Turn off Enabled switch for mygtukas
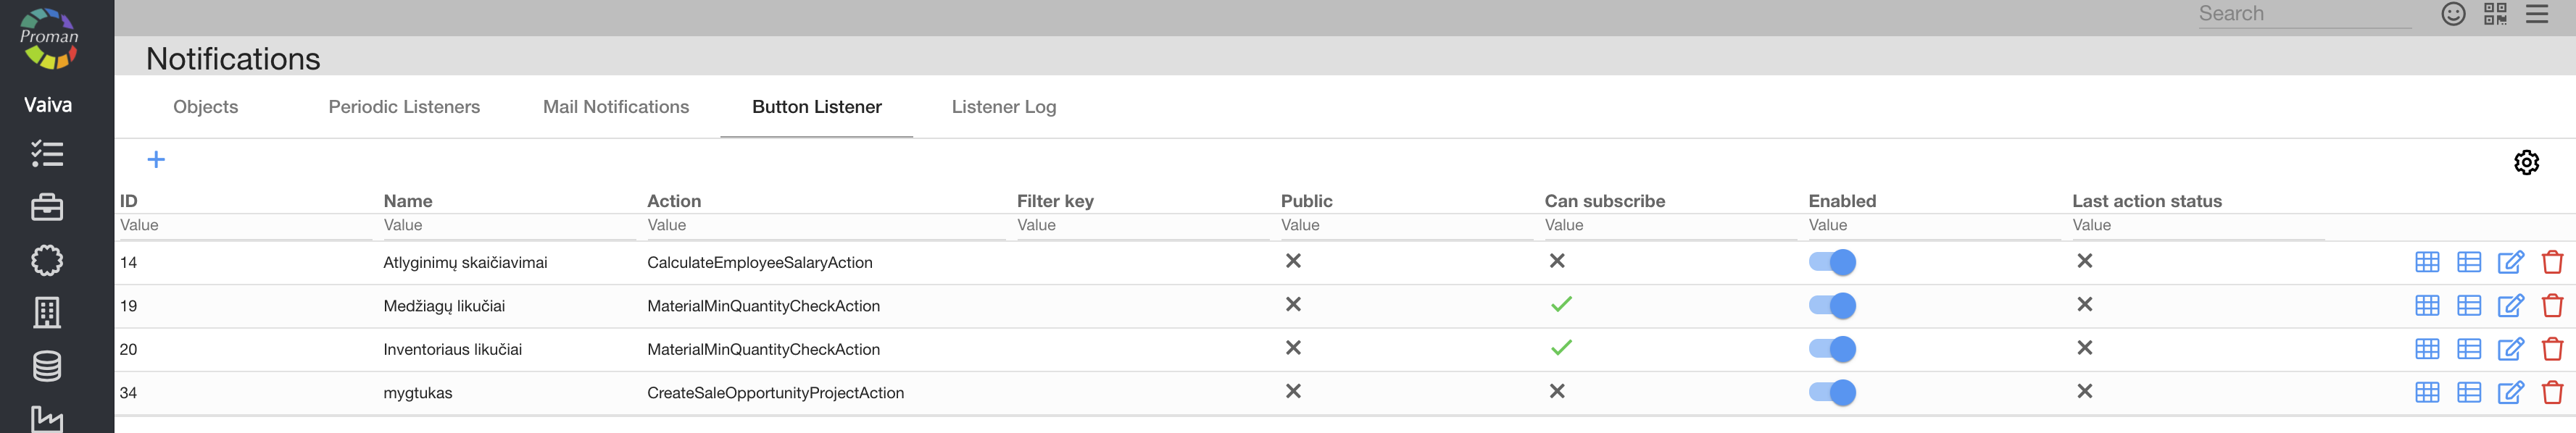Screen dimensions: 2576x433 pos(1832,392)
